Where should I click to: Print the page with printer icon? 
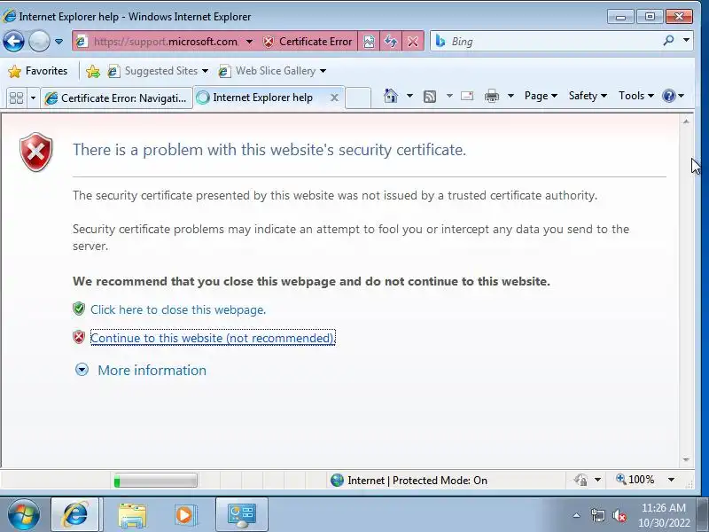click(x=492, y=96)
